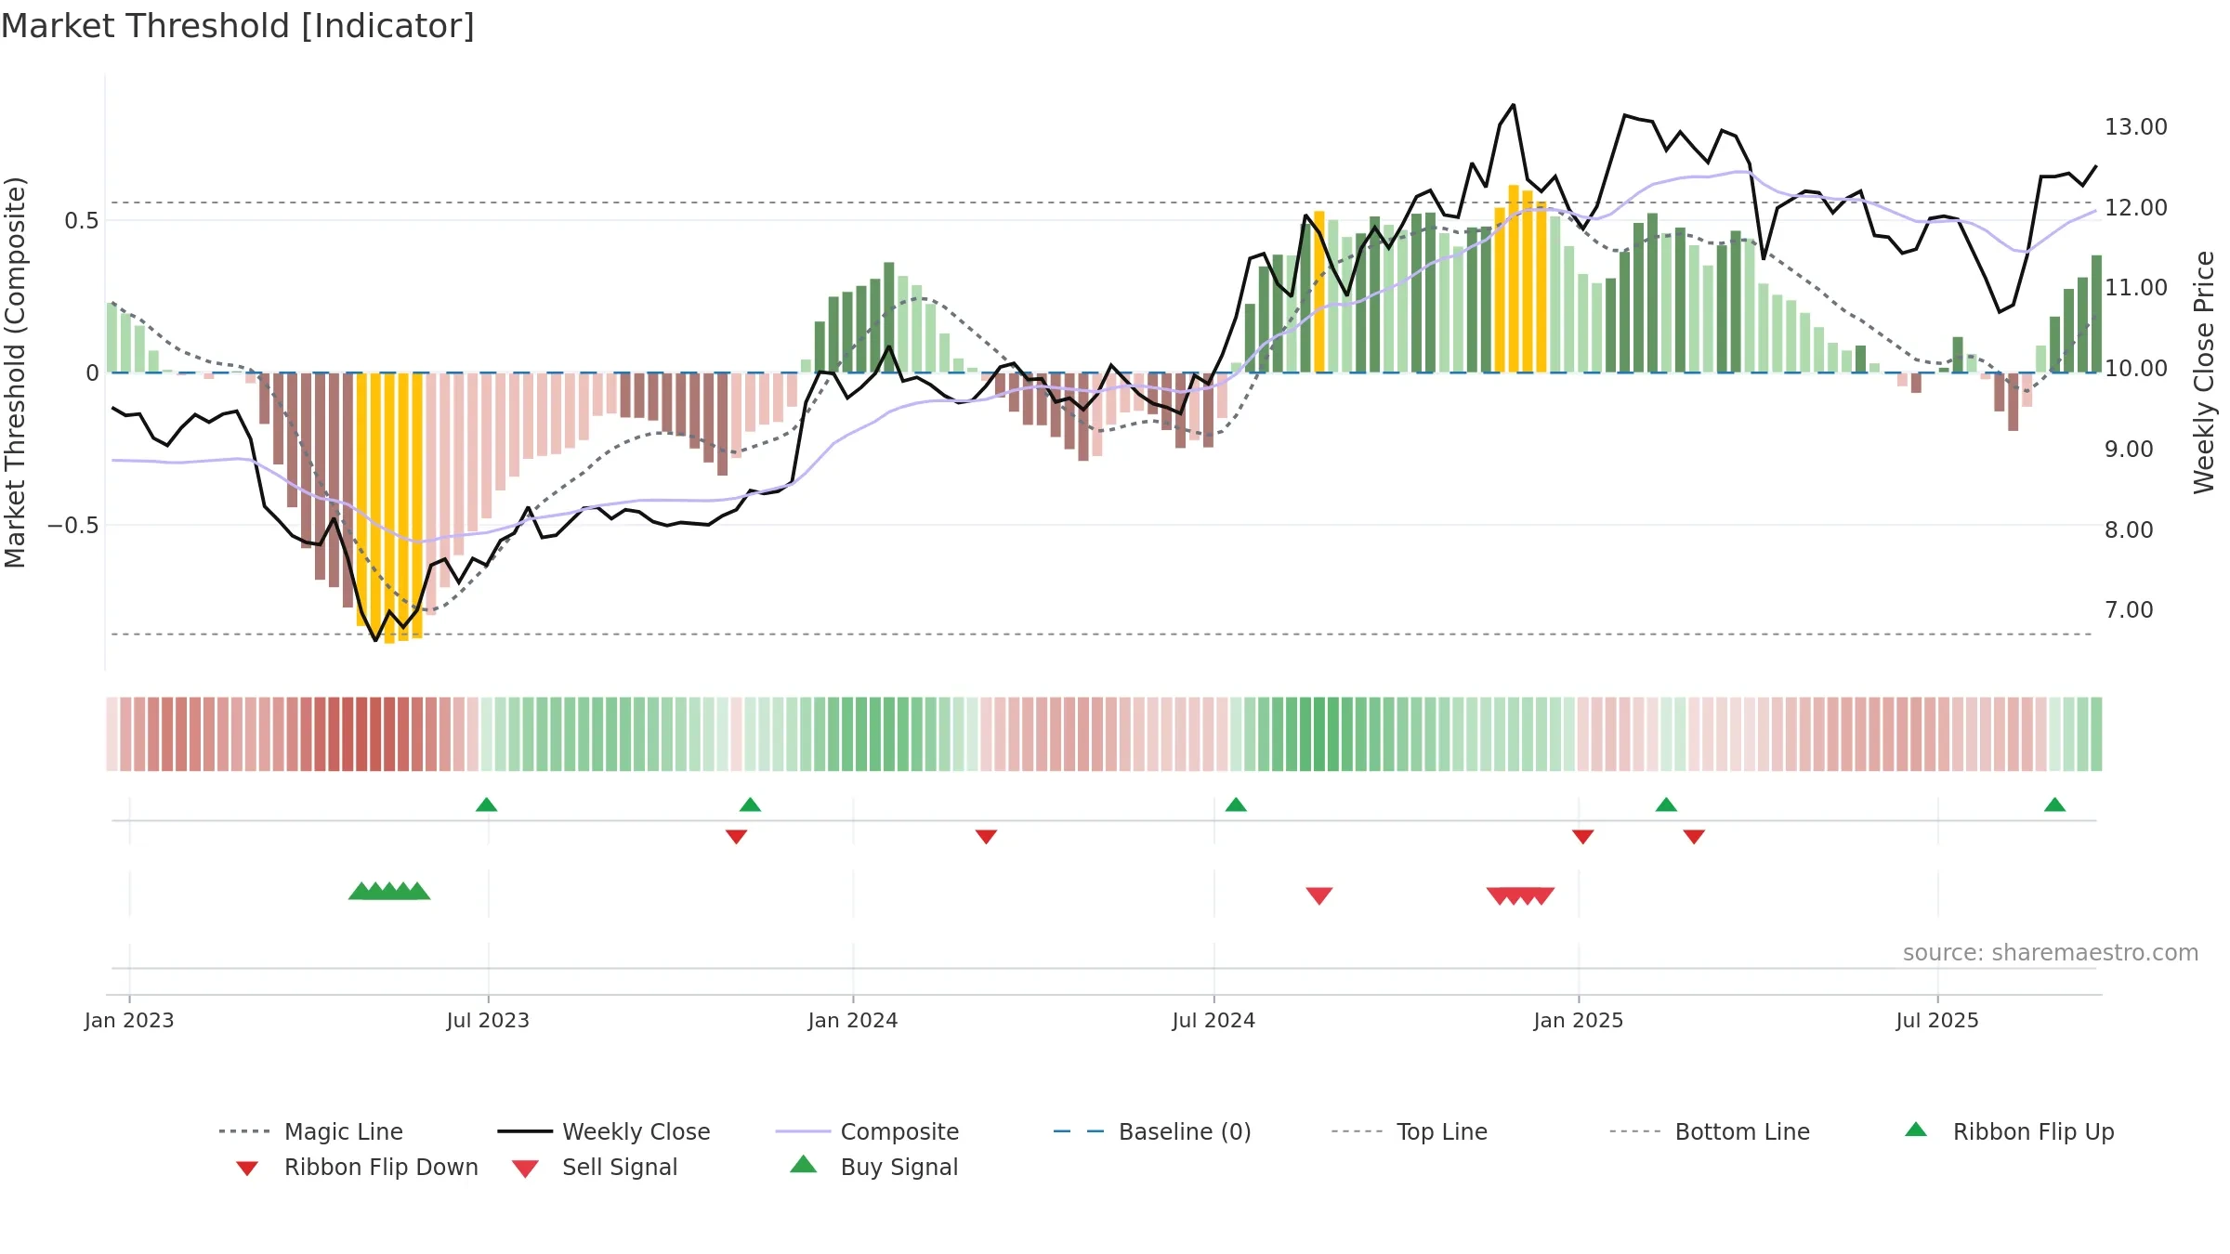2230x1254 pixels.
Task: Toggle the Sell Signal legend entry
Action: point(595,1167)
